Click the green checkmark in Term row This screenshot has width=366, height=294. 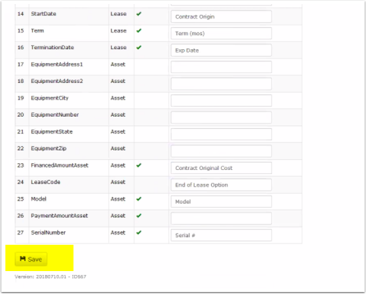pos(139,30)
